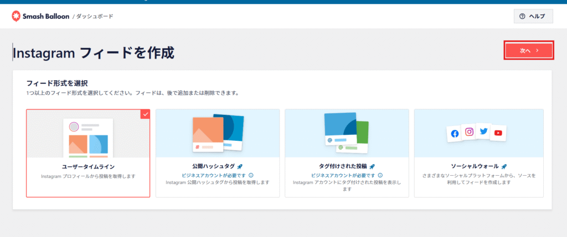This screenshot has height=237, width=567.
Task: Click the Smash Balloon logo icon
Action: pyautogui.click(x=17, y=17)
